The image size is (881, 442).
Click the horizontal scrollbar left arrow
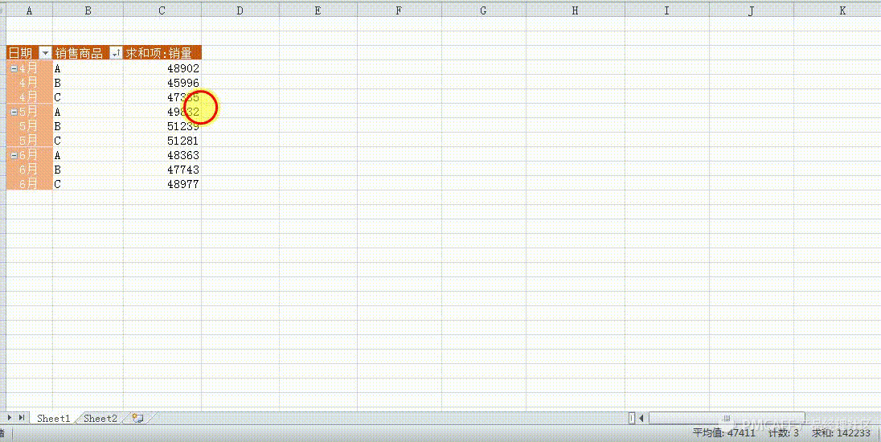click(x=641, y=418)
